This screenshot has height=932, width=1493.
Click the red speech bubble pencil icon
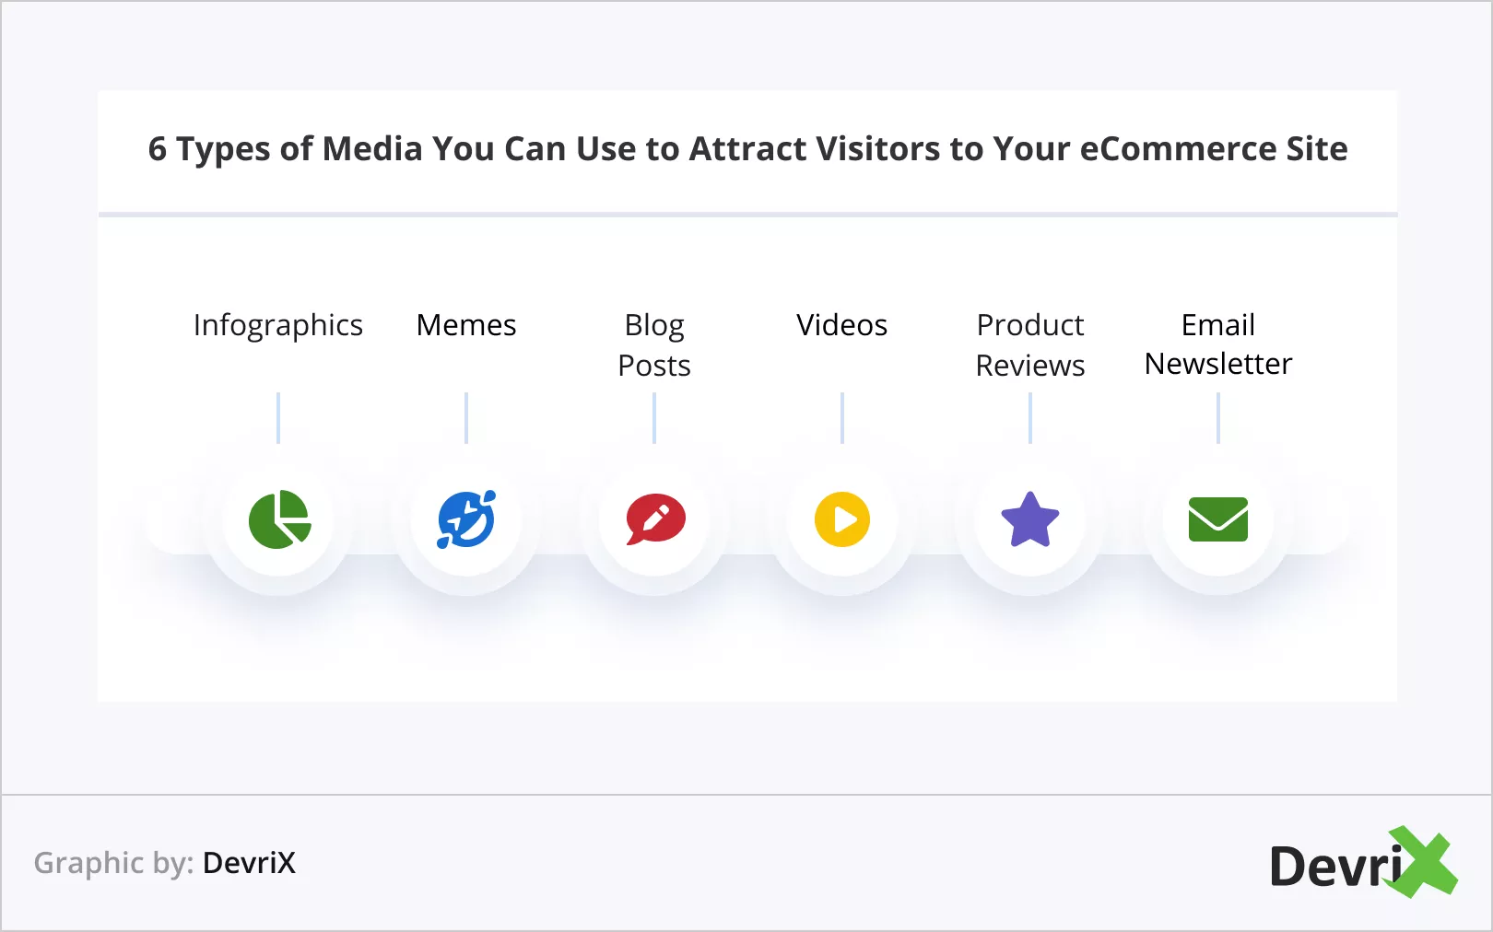pos(655,519)
